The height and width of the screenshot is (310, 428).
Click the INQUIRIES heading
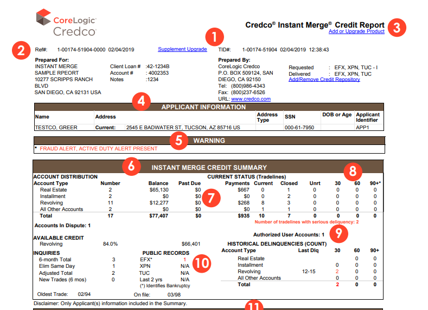click(47, 253)
